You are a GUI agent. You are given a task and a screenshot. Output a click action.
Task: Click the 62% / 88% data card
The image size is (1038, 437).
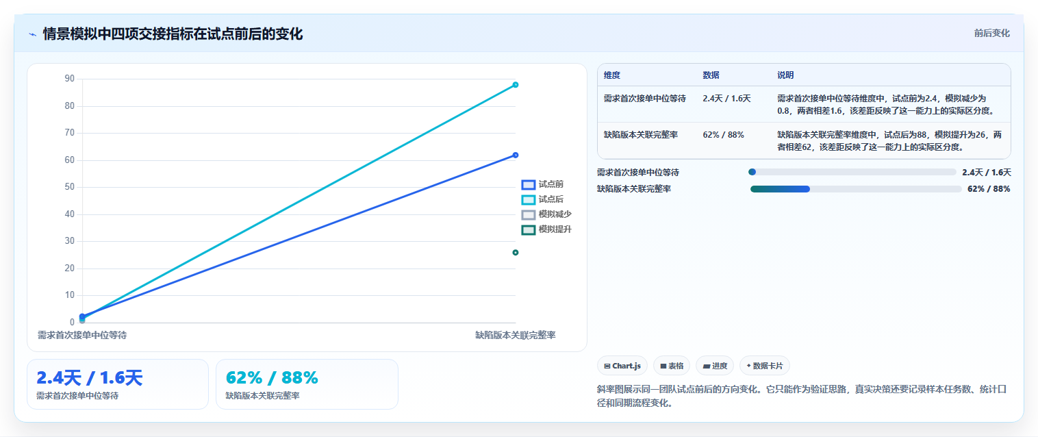point(307,384)
